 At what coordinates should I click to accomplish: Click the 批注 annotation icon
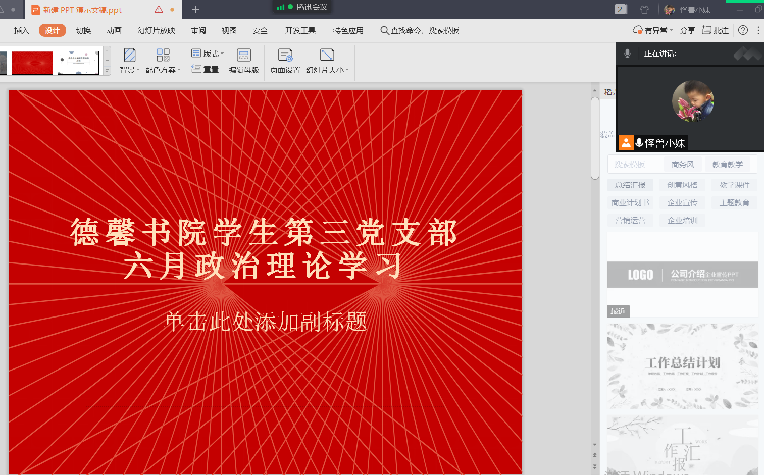point(707,30)
